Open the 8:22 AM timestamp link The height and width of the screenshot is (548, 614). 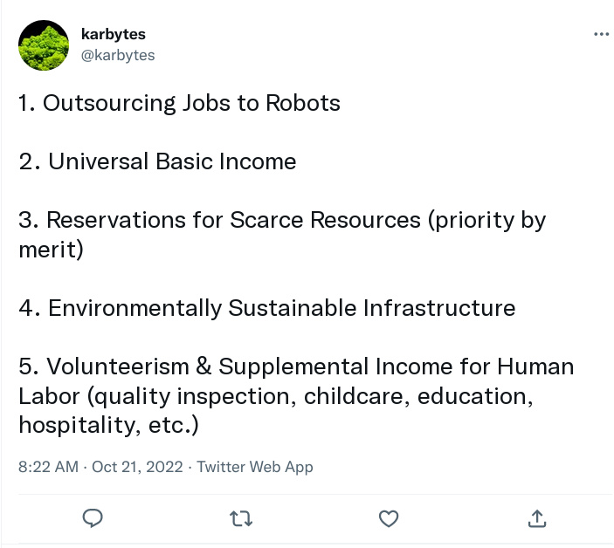tap(49, 467)
